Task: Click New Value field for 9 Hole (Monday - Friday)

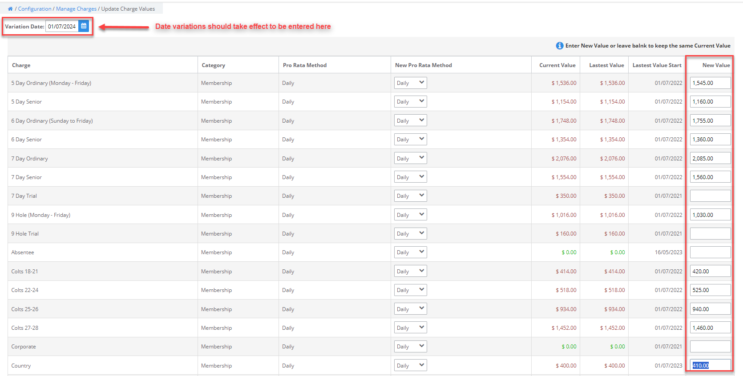Action: 710,215
